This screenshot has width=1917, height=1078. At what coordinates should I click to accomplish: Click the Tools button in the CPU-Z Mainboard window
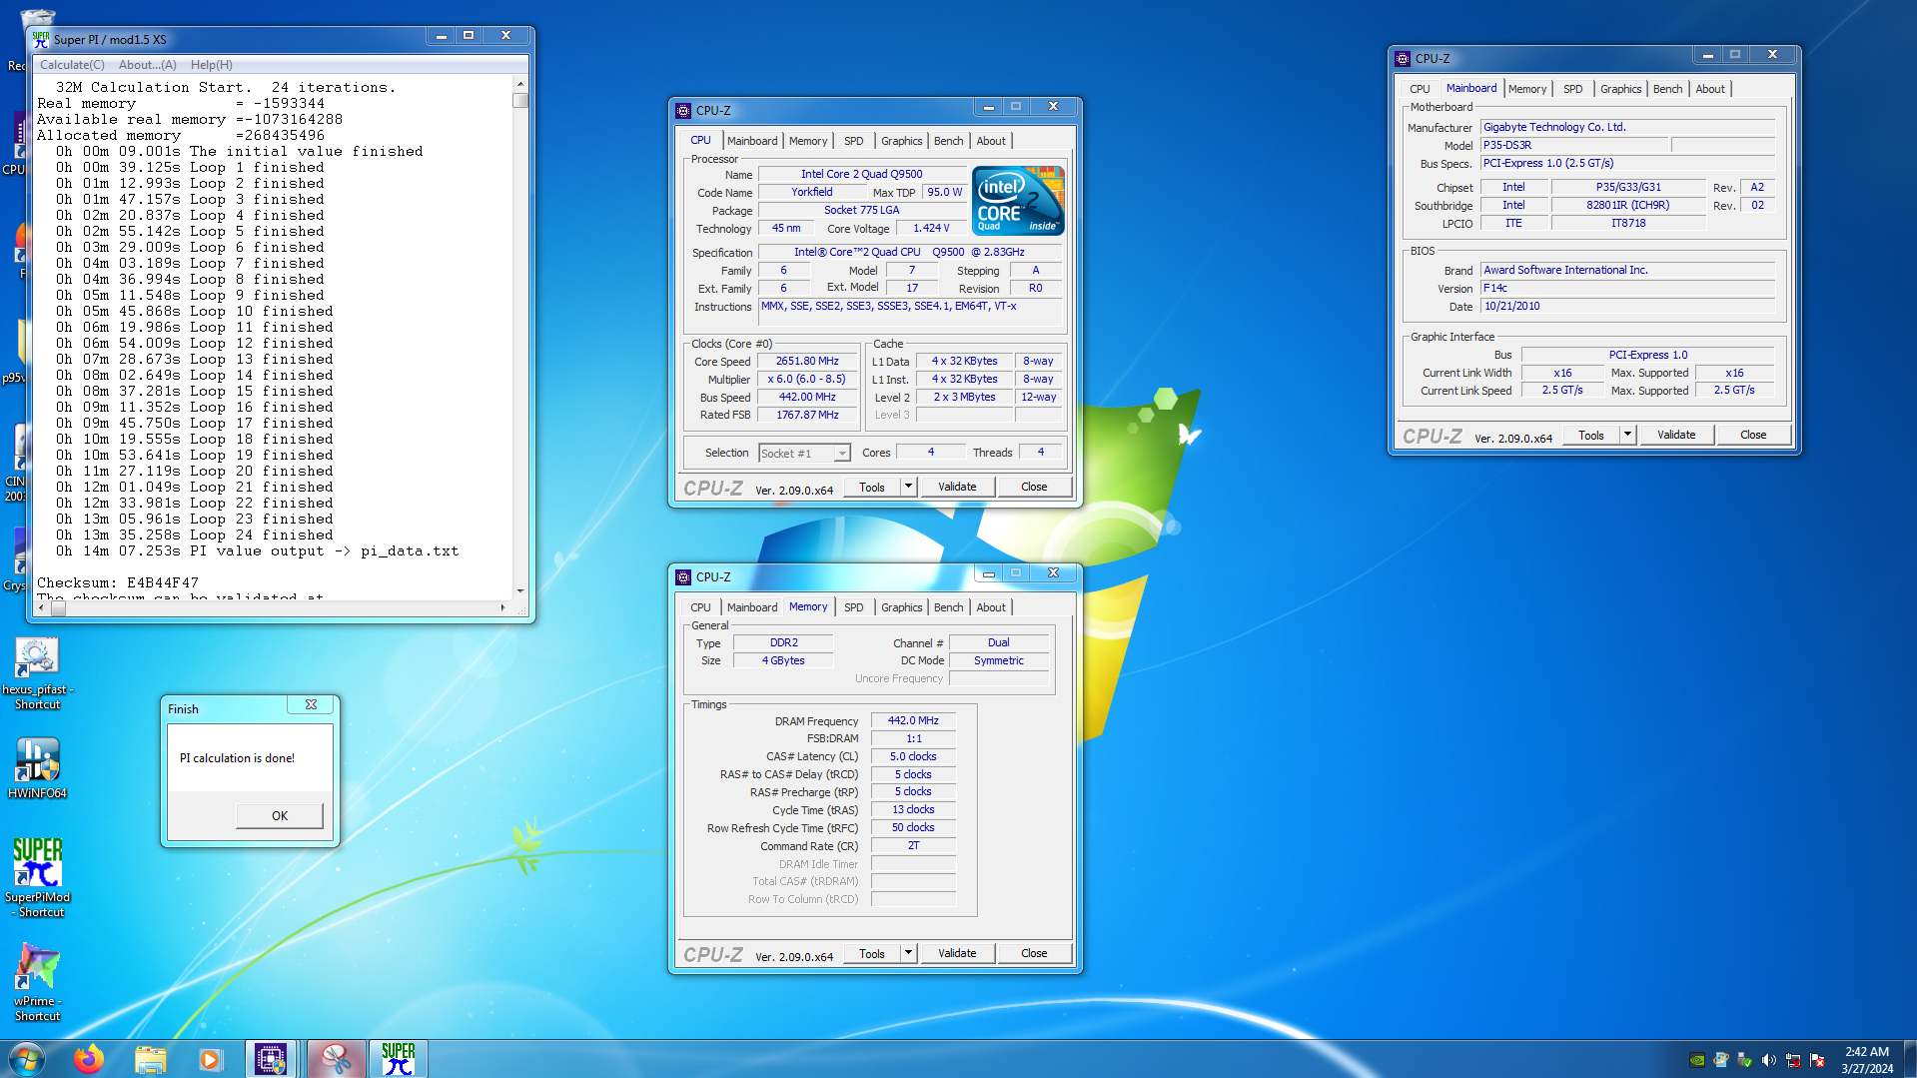click(x=1591, y=436)
